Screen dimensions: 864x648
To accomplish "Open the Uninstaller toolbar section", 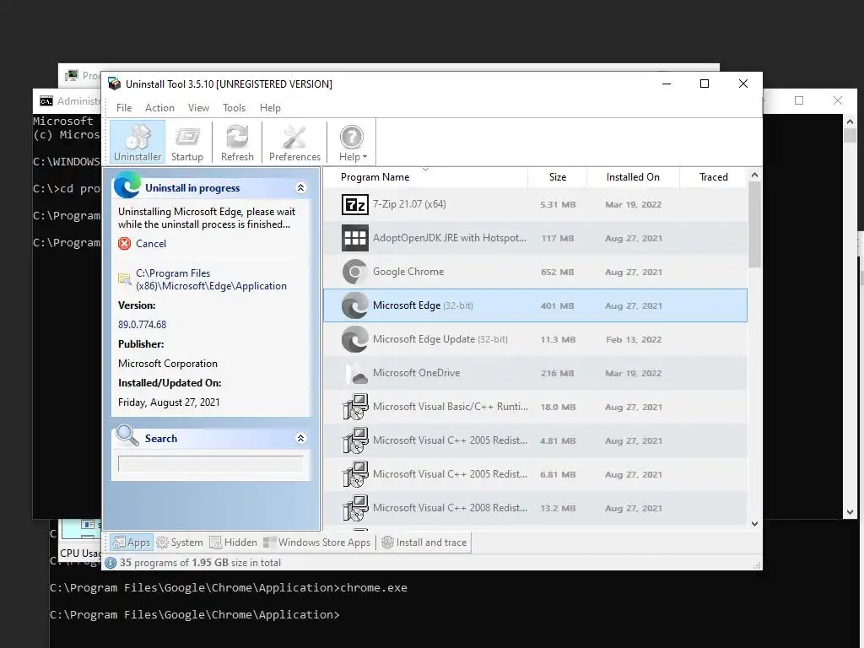I will point(138,142).
